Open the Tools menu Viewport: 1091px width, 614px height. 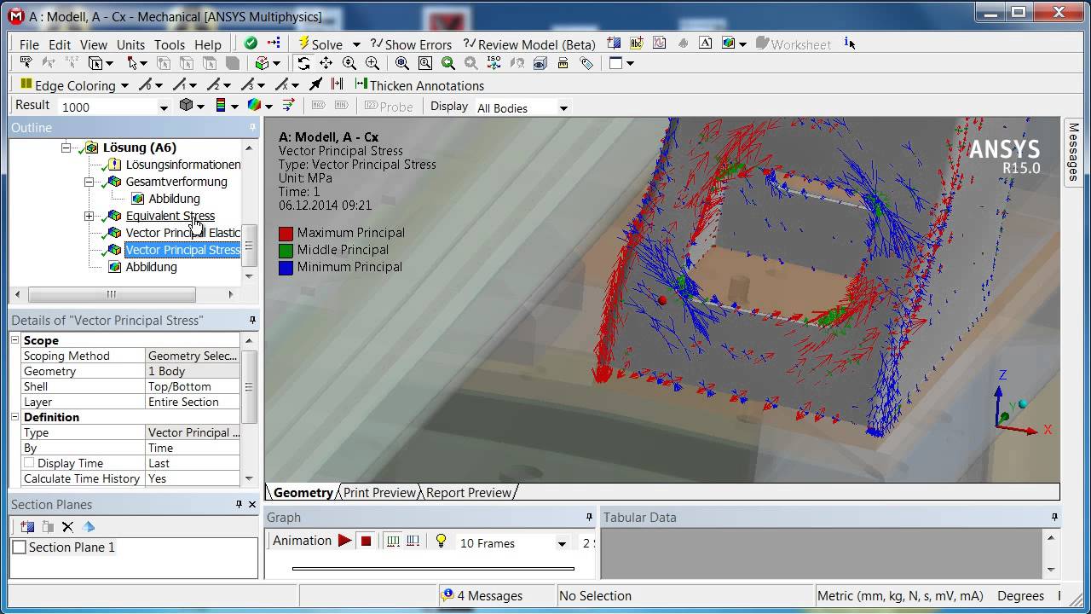(170, 44)
